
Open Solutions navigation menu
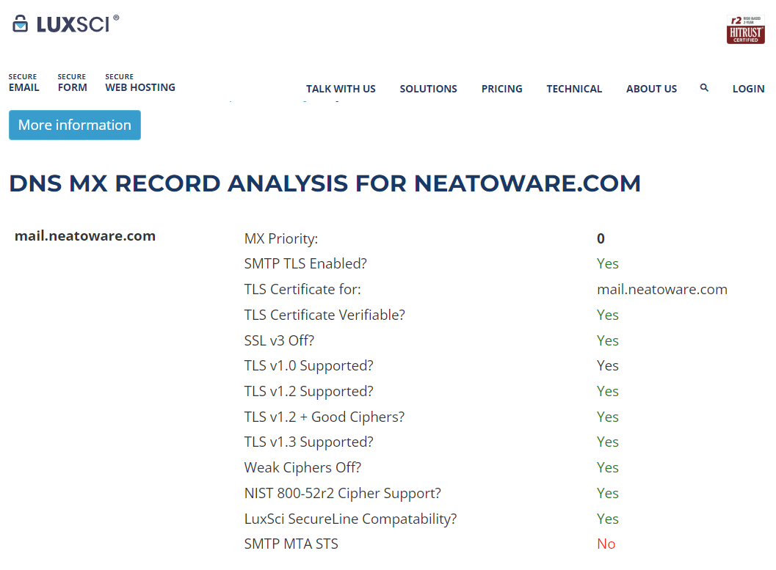(x=428, y=89)
